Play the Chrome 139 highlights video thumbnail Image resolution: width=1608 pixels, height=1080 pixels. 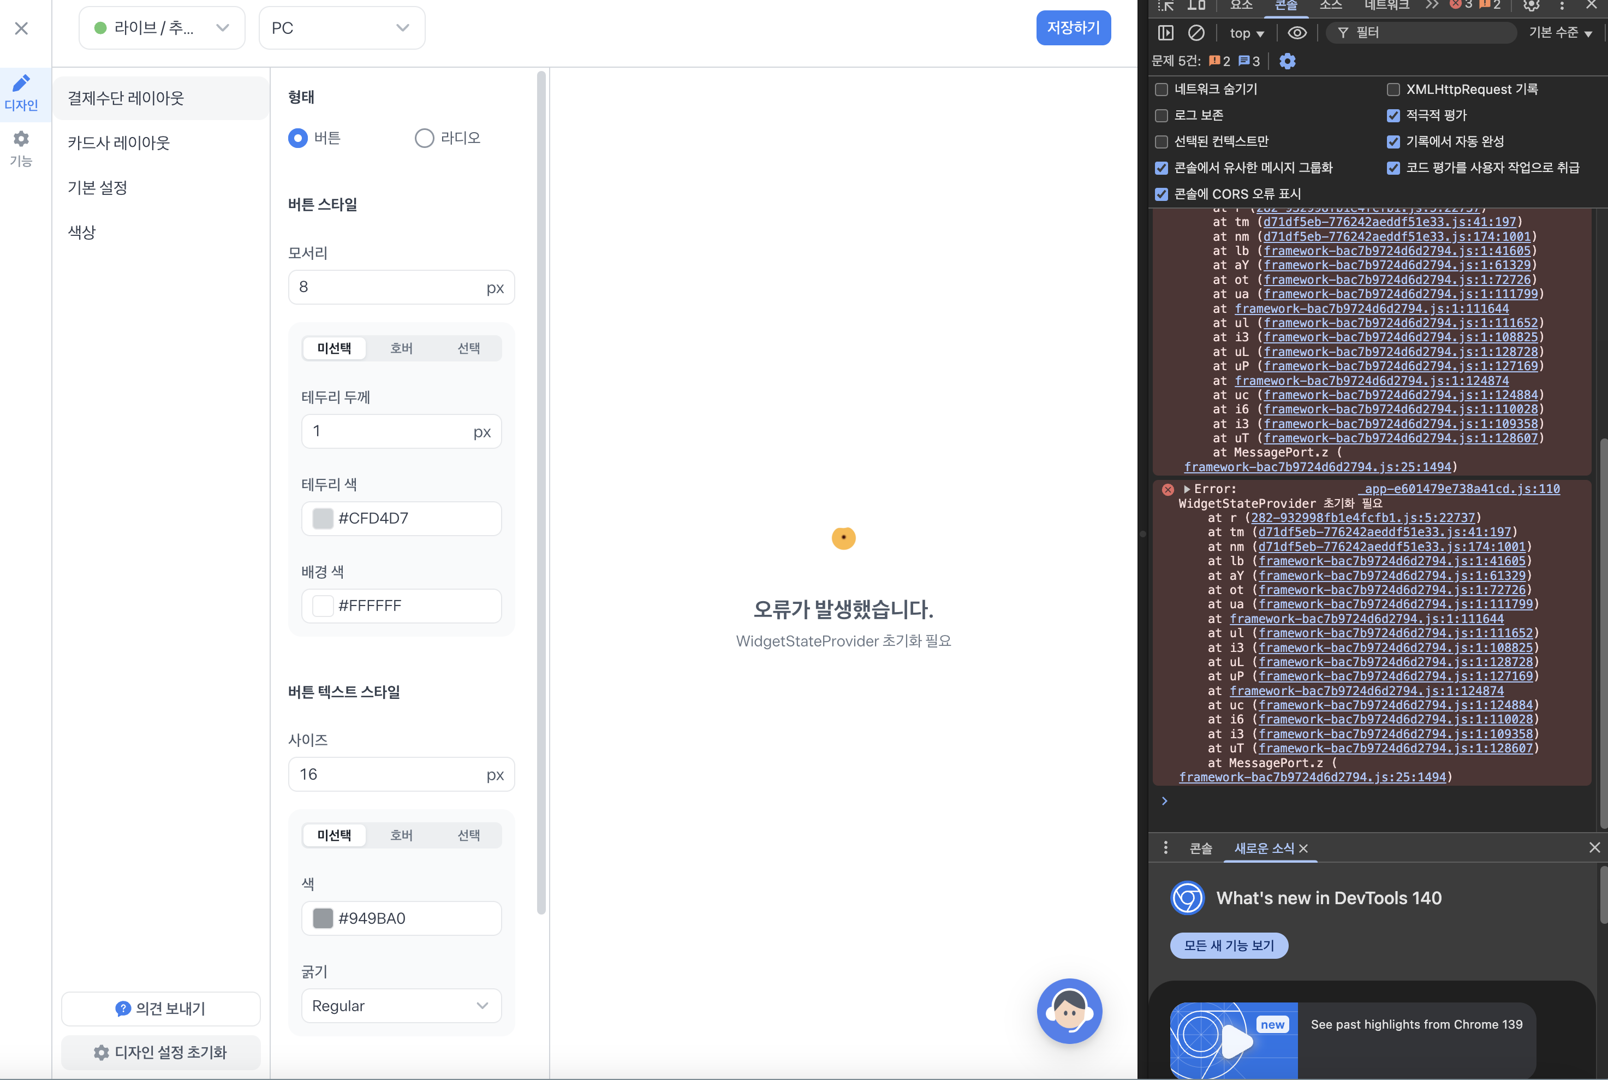point(1234,1040)
